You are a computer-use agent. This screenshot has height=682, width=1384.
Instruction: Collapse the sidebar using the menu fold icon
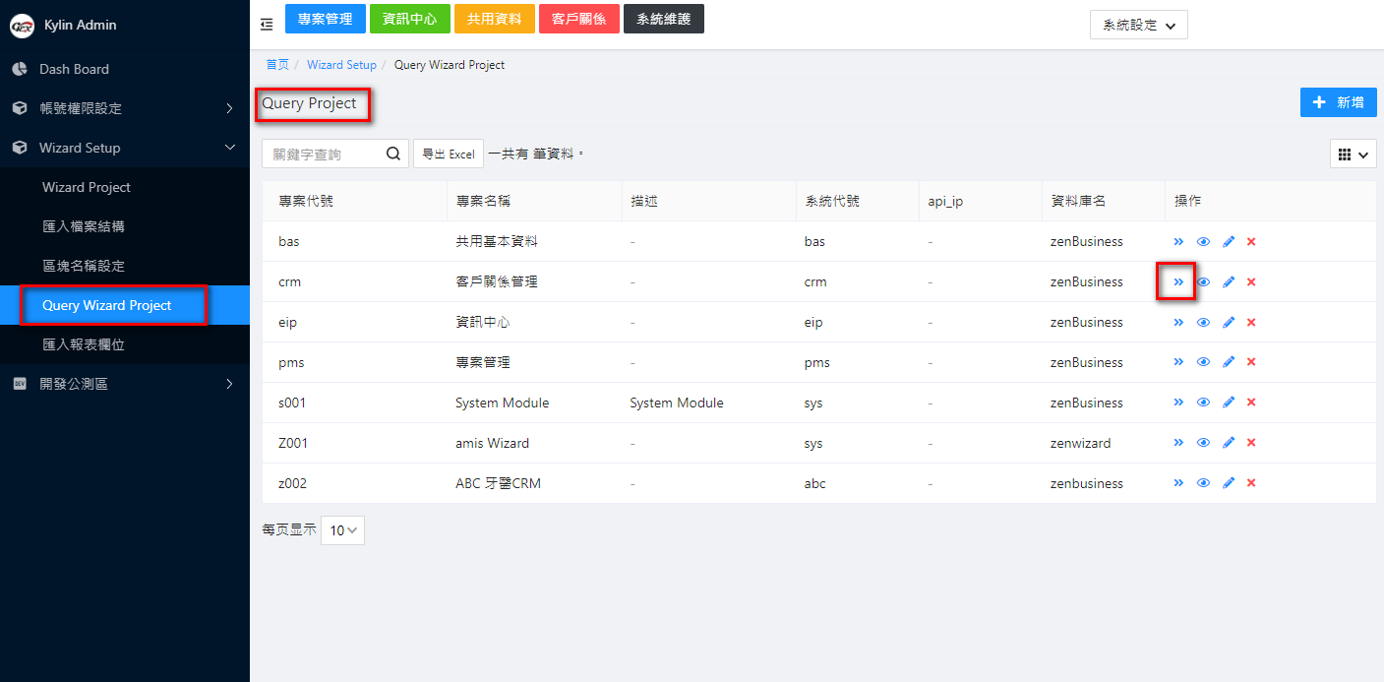tap(267, 25)
